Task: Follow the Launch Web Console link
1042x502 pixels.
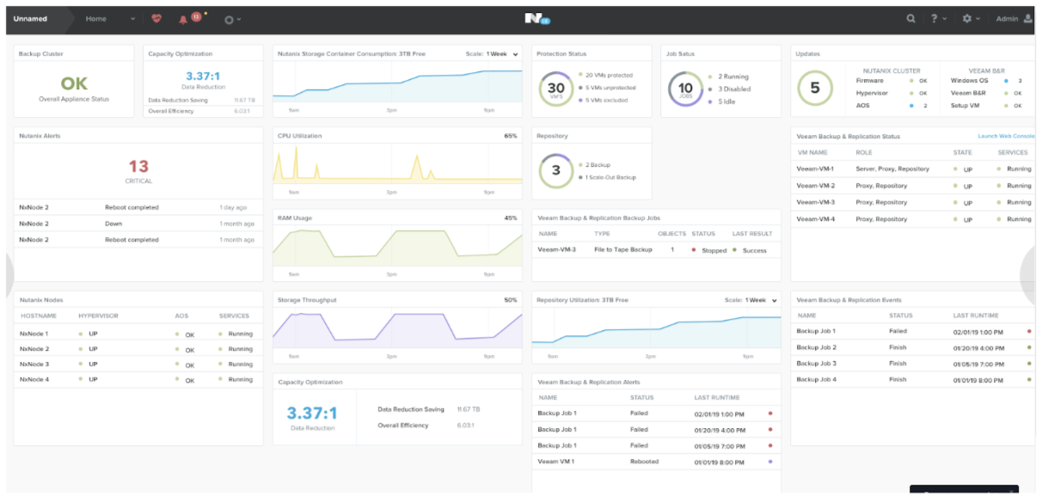Action: [x=1005, y=136]
